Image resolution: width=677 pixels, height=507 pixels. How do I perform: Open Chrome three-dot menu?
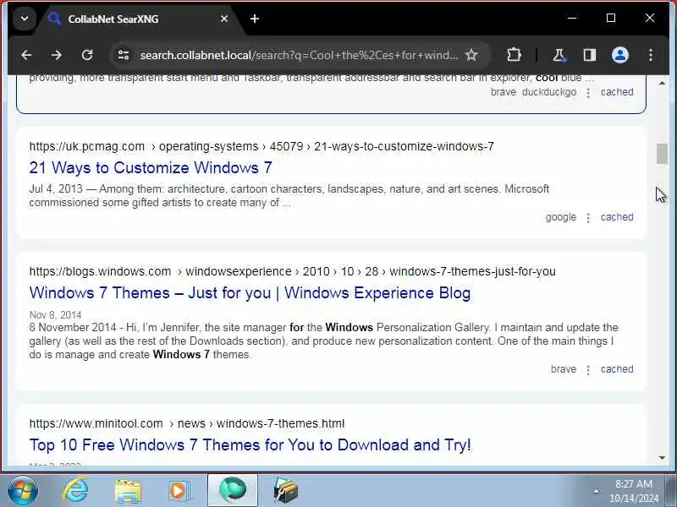pos(651,55)
